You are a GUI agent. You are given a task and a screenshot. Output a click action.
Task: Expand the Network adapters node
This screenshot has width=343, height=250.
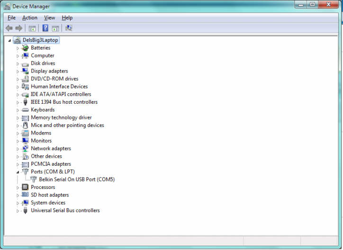click(x=18, y=149)
